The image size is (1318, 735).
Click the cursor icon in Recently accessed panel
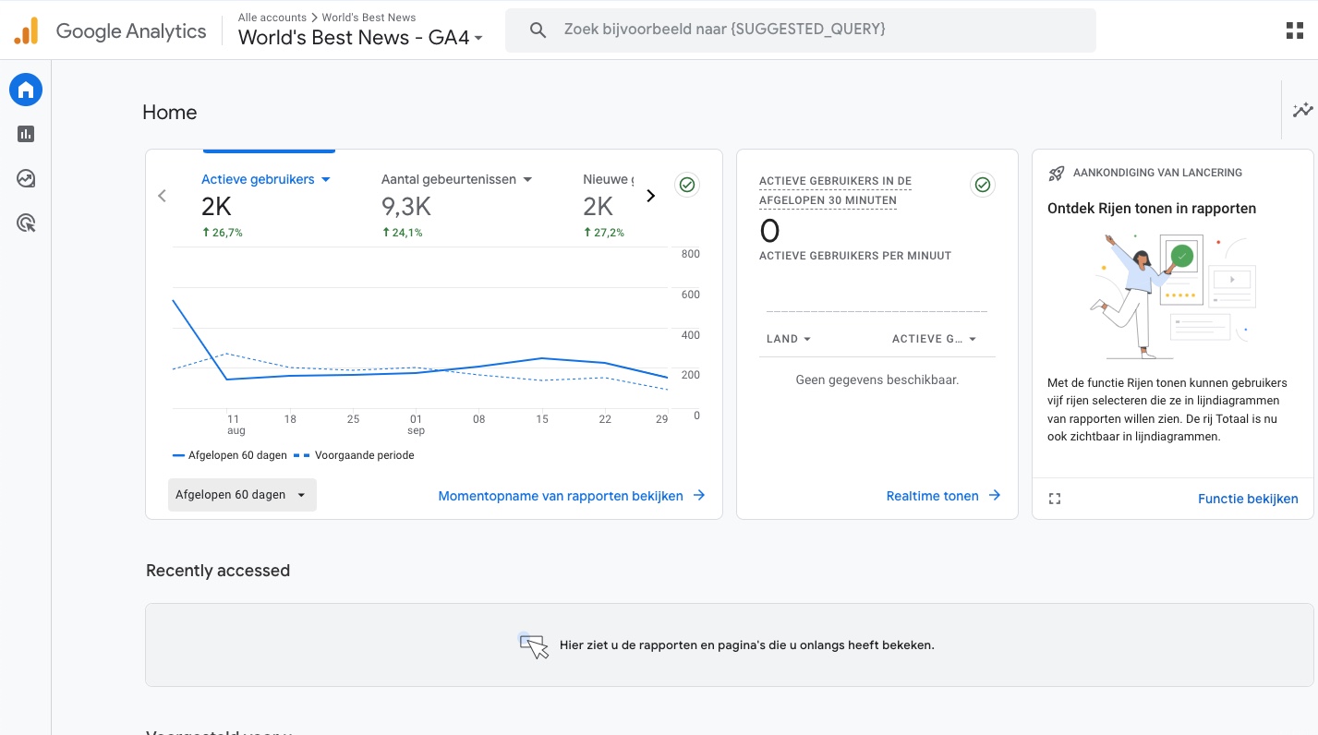point(534,645)
